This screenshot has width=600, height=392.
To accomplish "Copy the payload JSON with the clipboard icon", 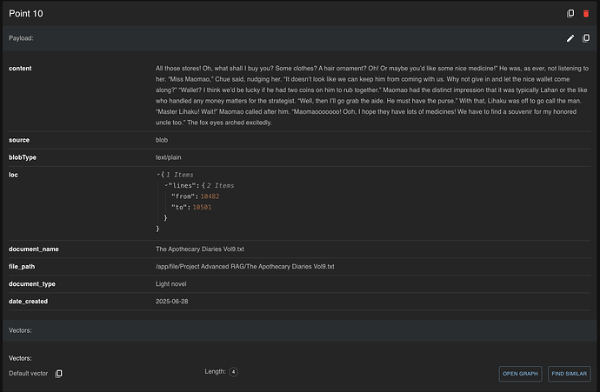I will point(586,38).
